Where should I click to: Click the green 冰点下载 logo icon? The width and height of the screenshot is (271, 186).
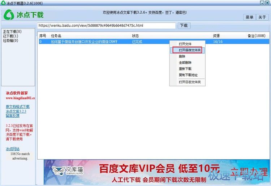tap(9, 15)
